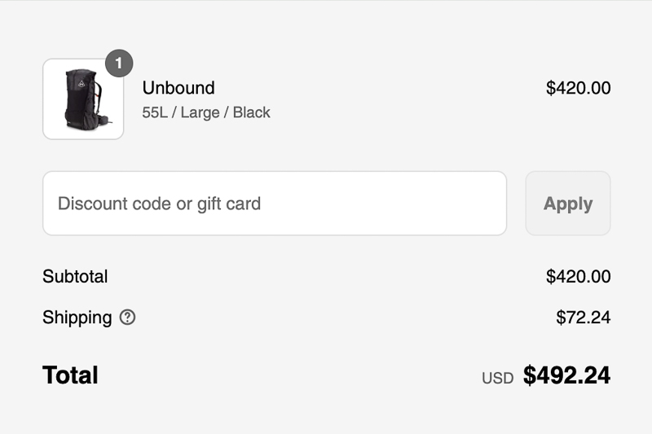This screenshot has height=434, width=652.
Task: Click the 55L size text under Unbound
Action: (x=155, y=112)
